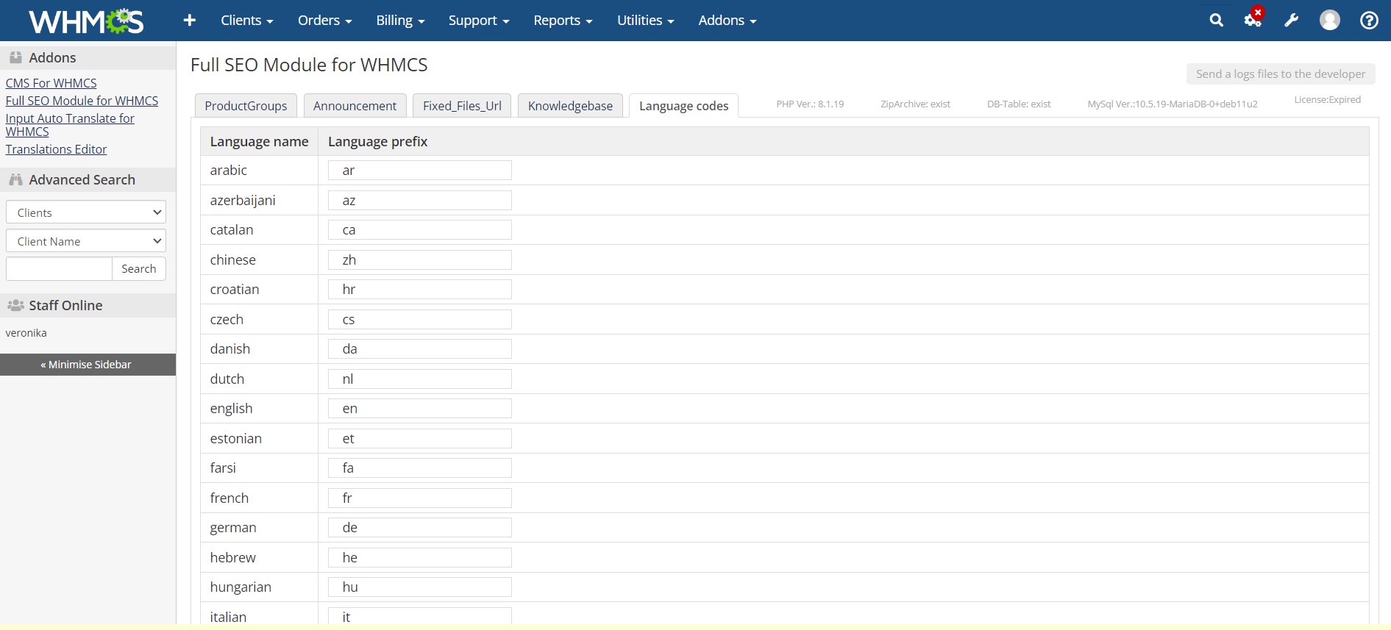Click the arabic prefix field 'ar'
The height and width of the screenshot is (630, 1391).
point(419,171)
